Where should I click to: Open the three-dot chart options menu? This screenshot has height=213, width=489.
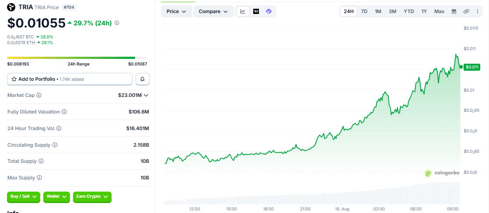pyautogui.click(x=478, y=11)
